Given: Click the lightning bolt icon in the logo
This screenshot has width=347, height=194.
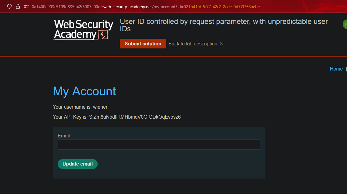Looking at the screenshot, I should [104, 35].
